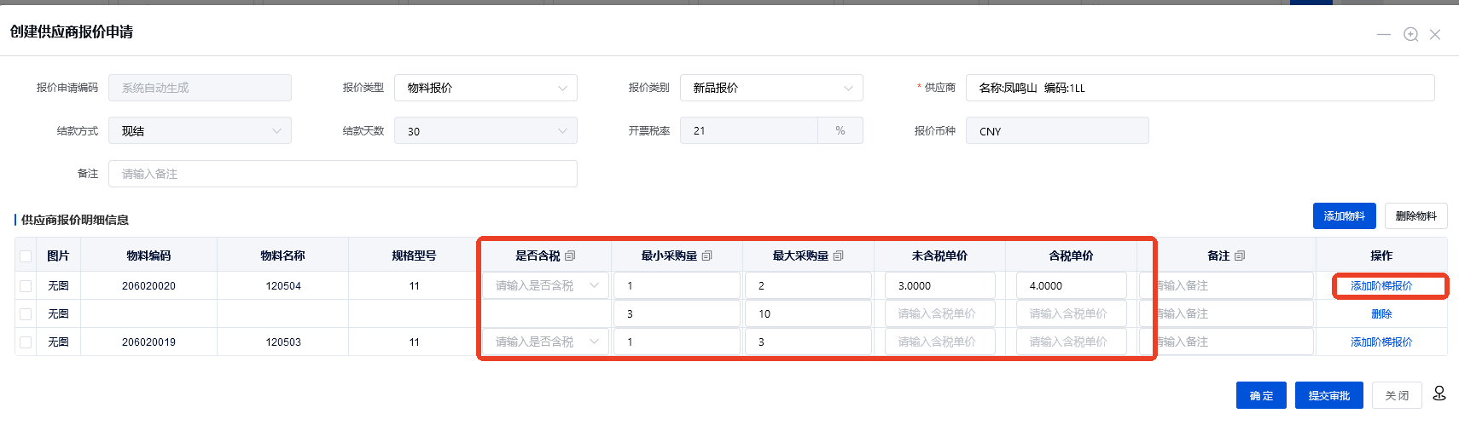This screenshot has height=425, width=1459.
Task: Toggle the select-all checkbox in table header
Action: tap(26, 256)
